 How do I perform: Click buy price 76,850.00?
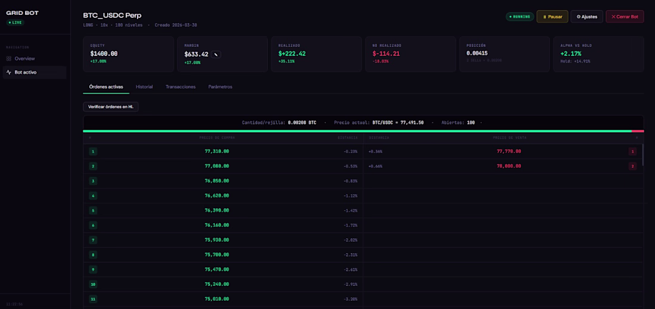click(x=217, y=181)
